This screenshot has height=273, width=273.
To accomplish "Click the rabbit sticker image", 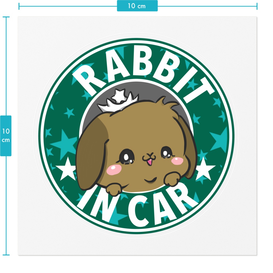I will pos(136,136).
